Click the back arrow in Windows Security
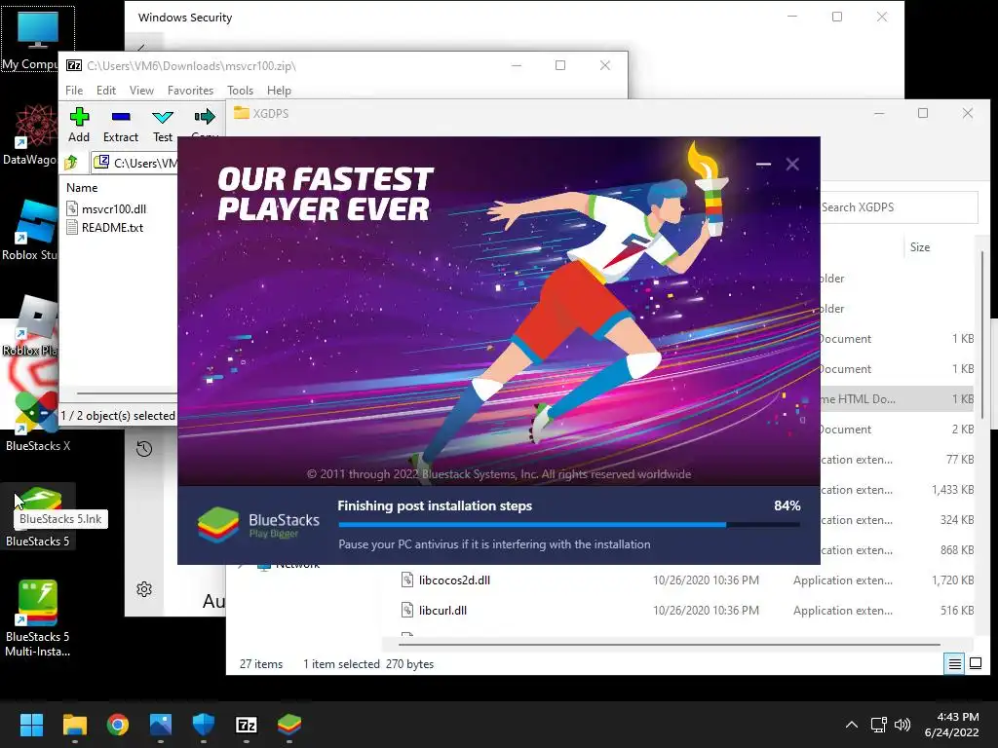The width and height of the screenshot is (998, 748). (x=142, y=46)
